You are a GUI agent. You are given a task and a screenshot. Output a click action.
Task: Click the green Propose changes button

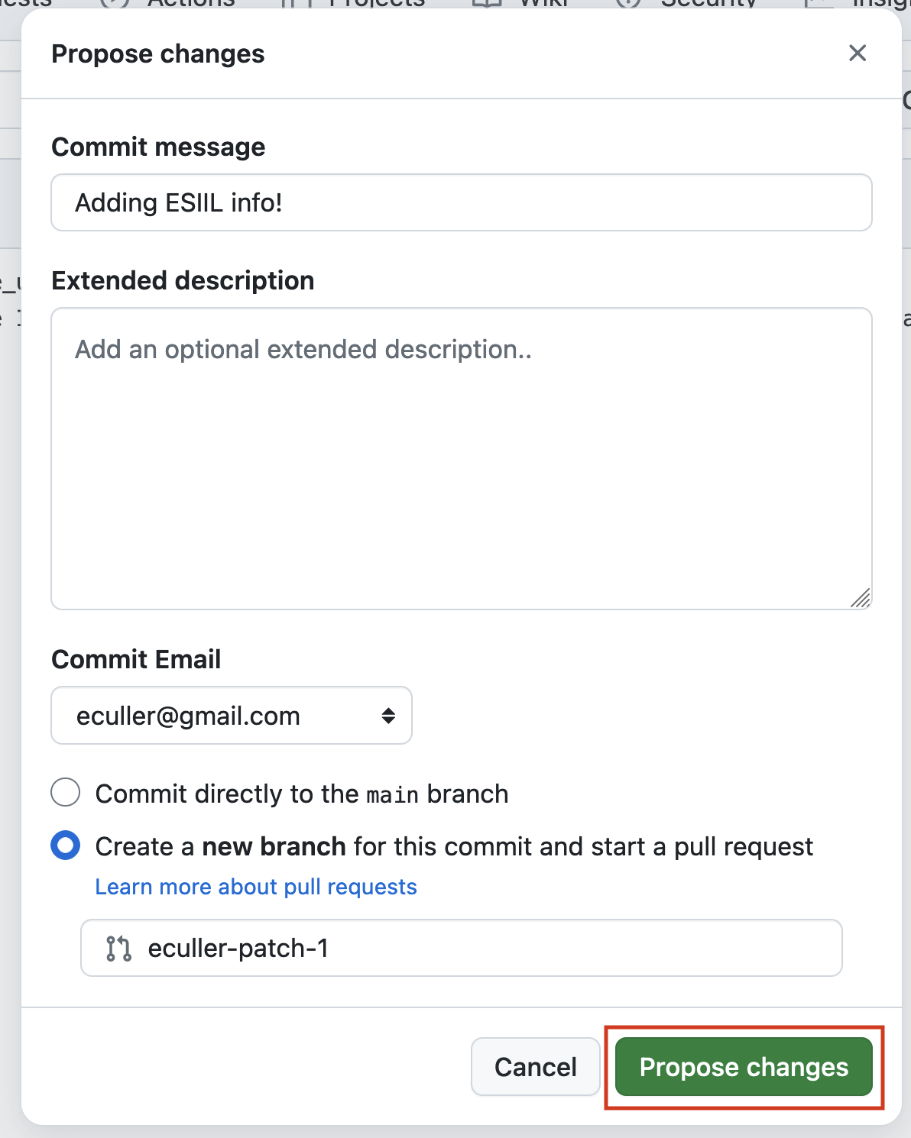point(744,1066)
